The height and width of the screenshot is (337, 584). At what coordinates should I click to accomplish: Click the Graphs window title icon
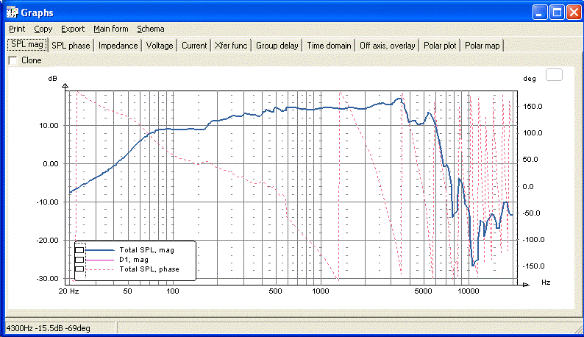click(x=13, y=13)
